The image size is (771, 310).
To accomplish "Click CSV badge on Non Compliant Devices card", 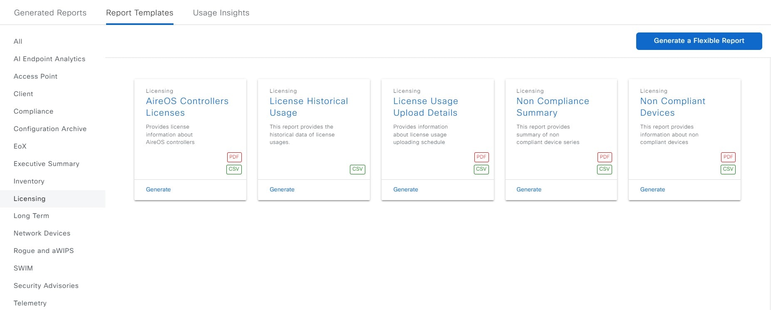I will click(x=728, y=169).
